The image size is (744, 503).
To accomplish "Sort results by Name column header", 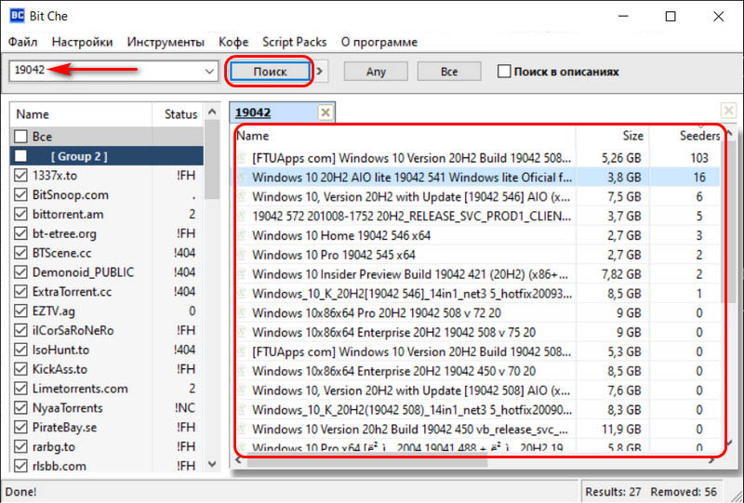I will (x=405, y=136).
